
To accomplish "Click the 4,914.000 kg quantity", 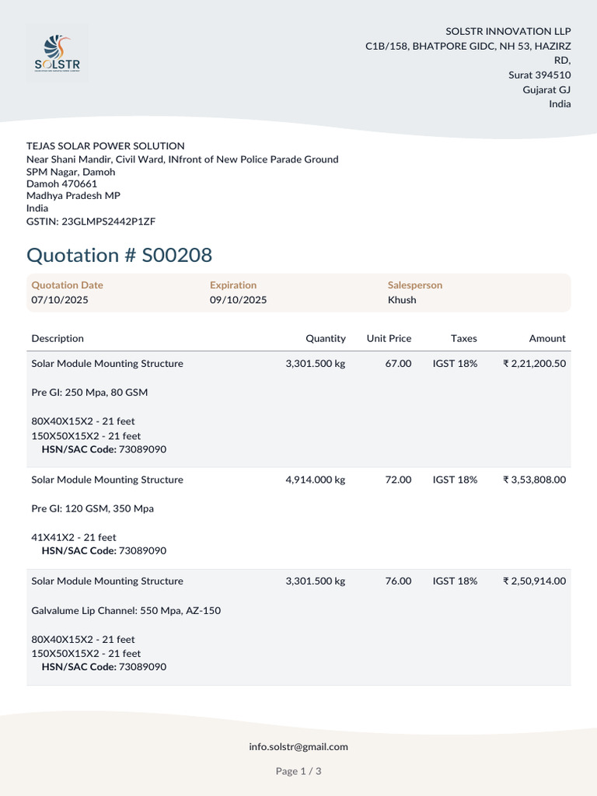I will point(316,479).
